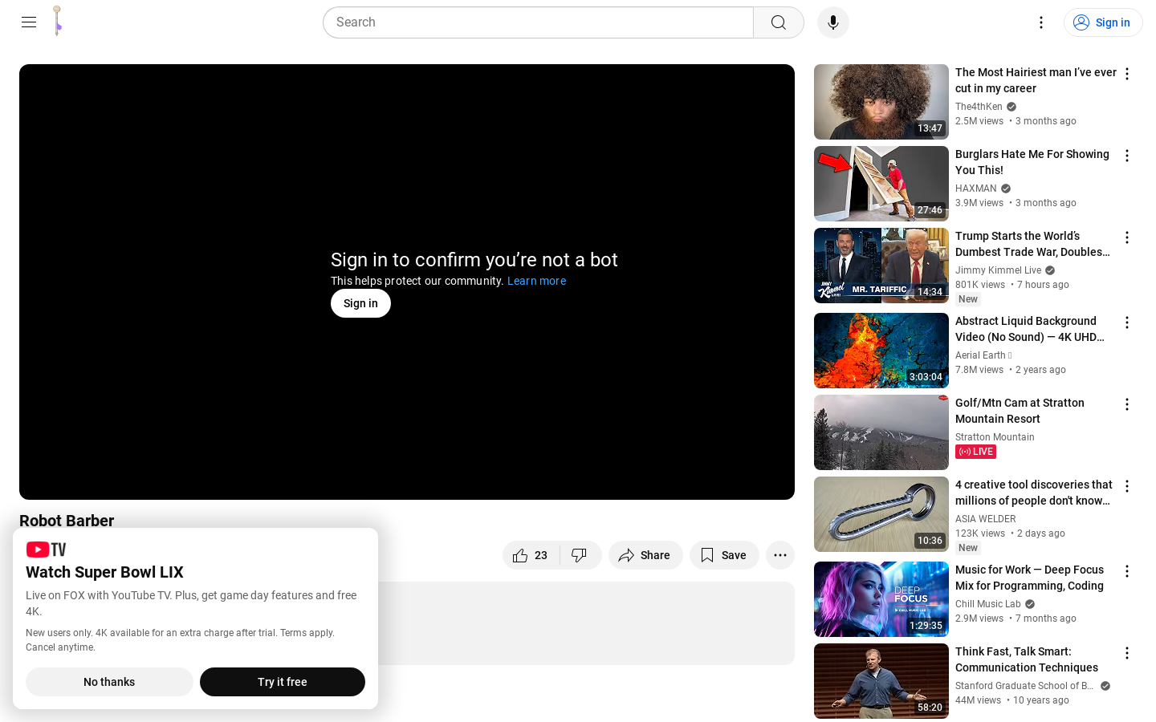Click the Robot Barber video title

(67, 521)
